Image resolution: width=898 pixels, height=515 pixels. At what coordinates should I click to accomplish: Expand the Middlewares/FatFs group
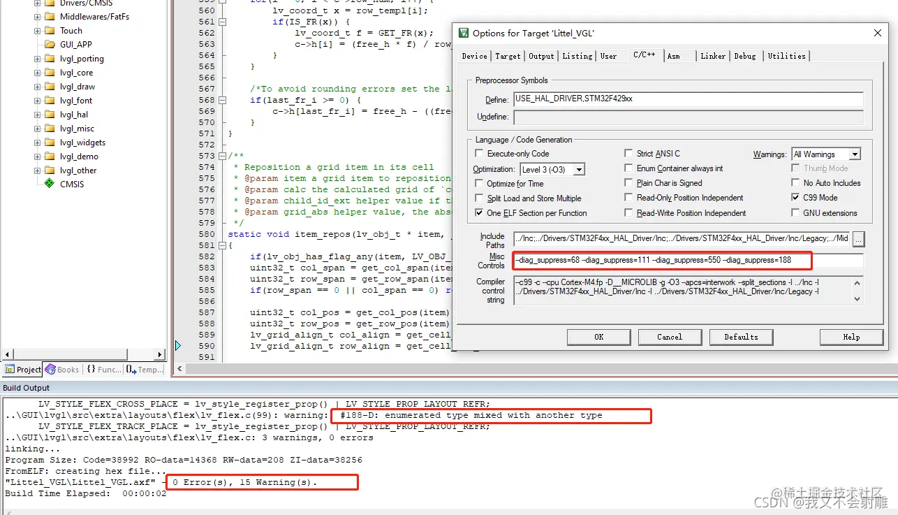(x=37, y=17)
